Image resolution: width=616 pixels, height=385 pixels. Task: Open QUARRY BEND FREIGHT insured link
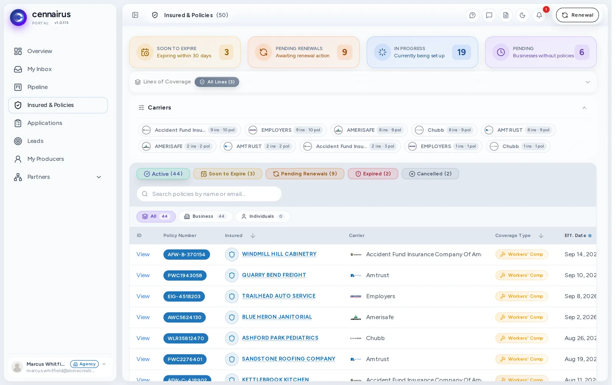(274, 275)
